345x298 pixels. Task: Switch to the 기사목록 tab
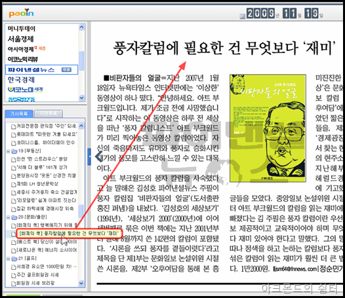pos(19,113)
